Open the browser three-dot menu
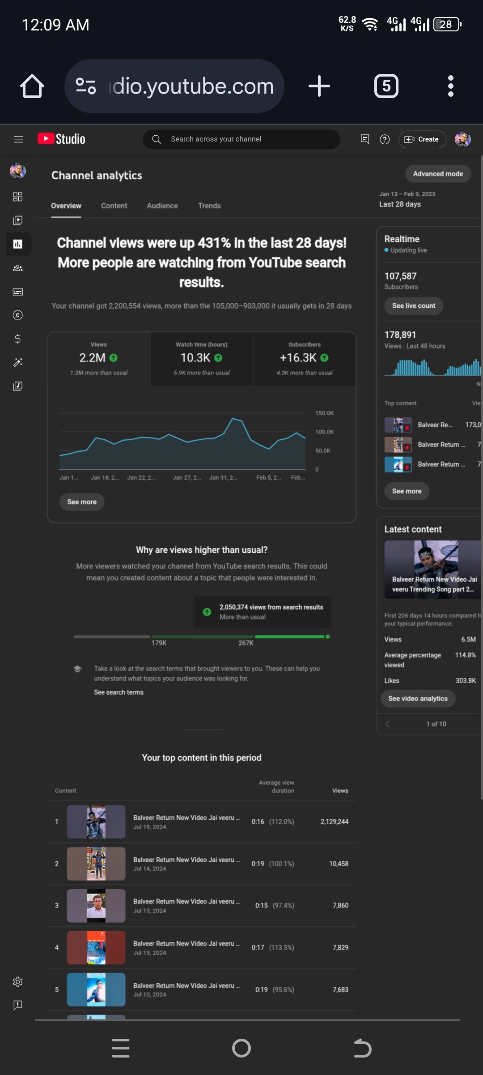The width and height of the screenshot is (483, 1075). (451, 86)
